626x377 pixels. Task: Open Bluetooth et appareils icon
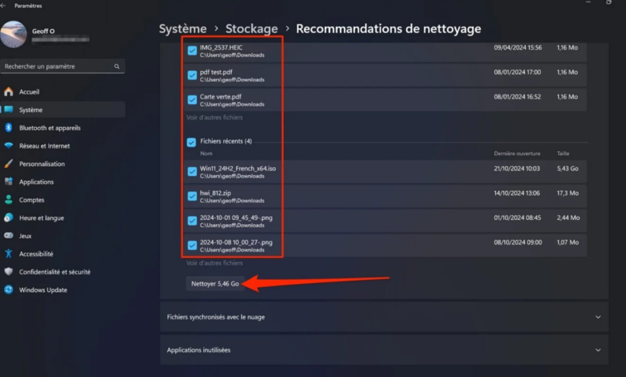9,128
